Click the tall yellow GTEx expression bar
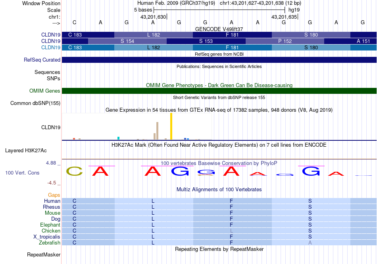 click(x=171, y=126)
